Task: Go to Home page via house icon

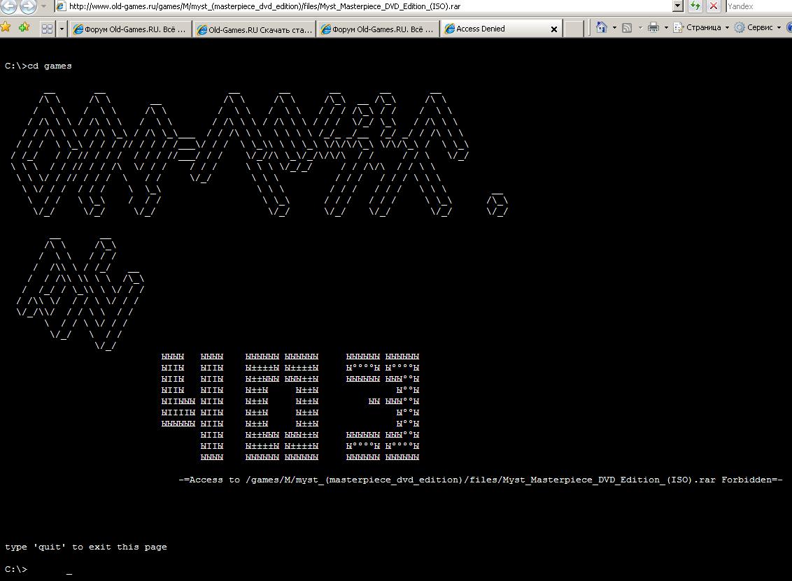Action: [601, 27]
